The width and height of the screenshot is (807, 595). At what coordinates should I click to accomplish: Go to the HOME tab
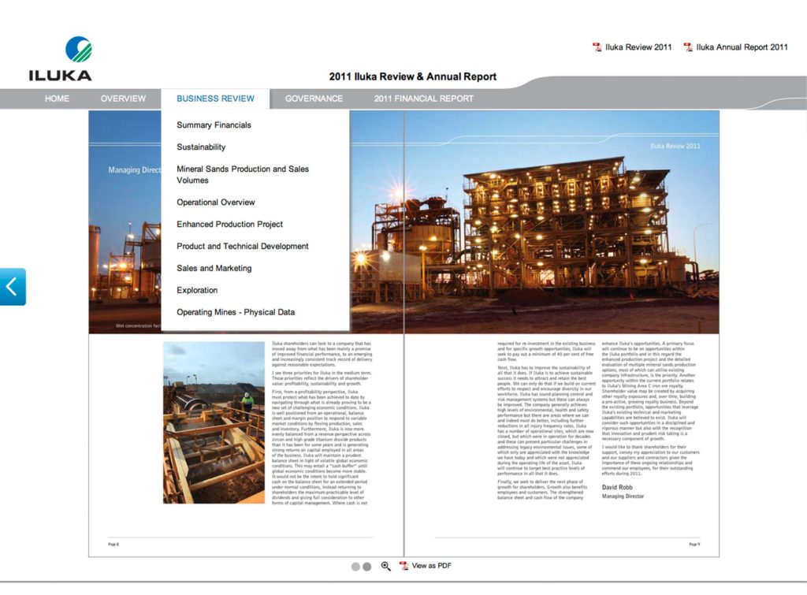pyautogui.click(x=57, y=99)
